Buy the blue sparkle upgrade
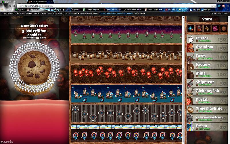This screenshot has width=230, height=144. [x=191, y=28]
